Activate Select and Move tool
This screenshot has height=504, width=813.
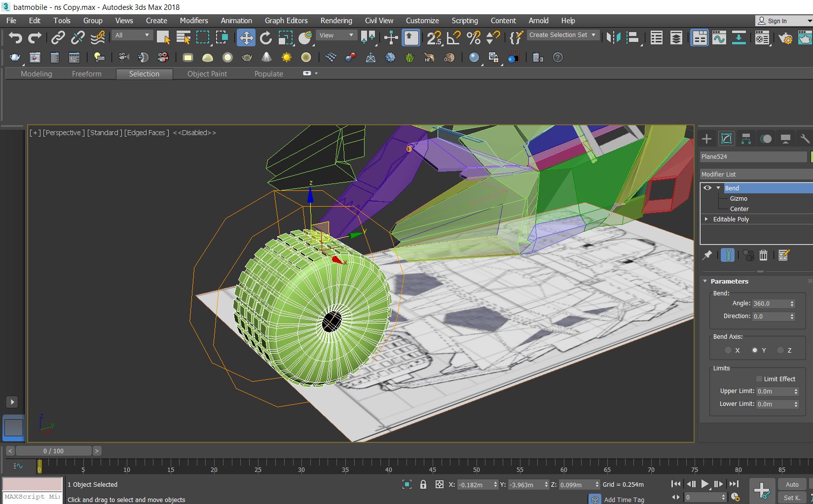pyautogui.click(x=246, y=37)
